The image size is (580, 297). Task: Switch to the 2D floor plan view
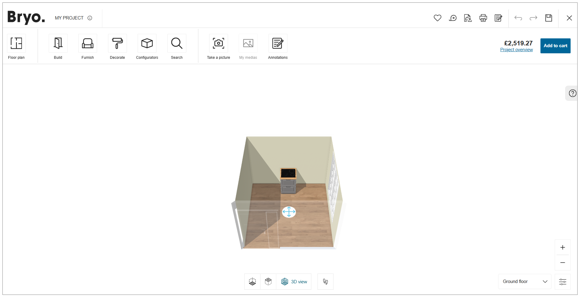point(252,281)
